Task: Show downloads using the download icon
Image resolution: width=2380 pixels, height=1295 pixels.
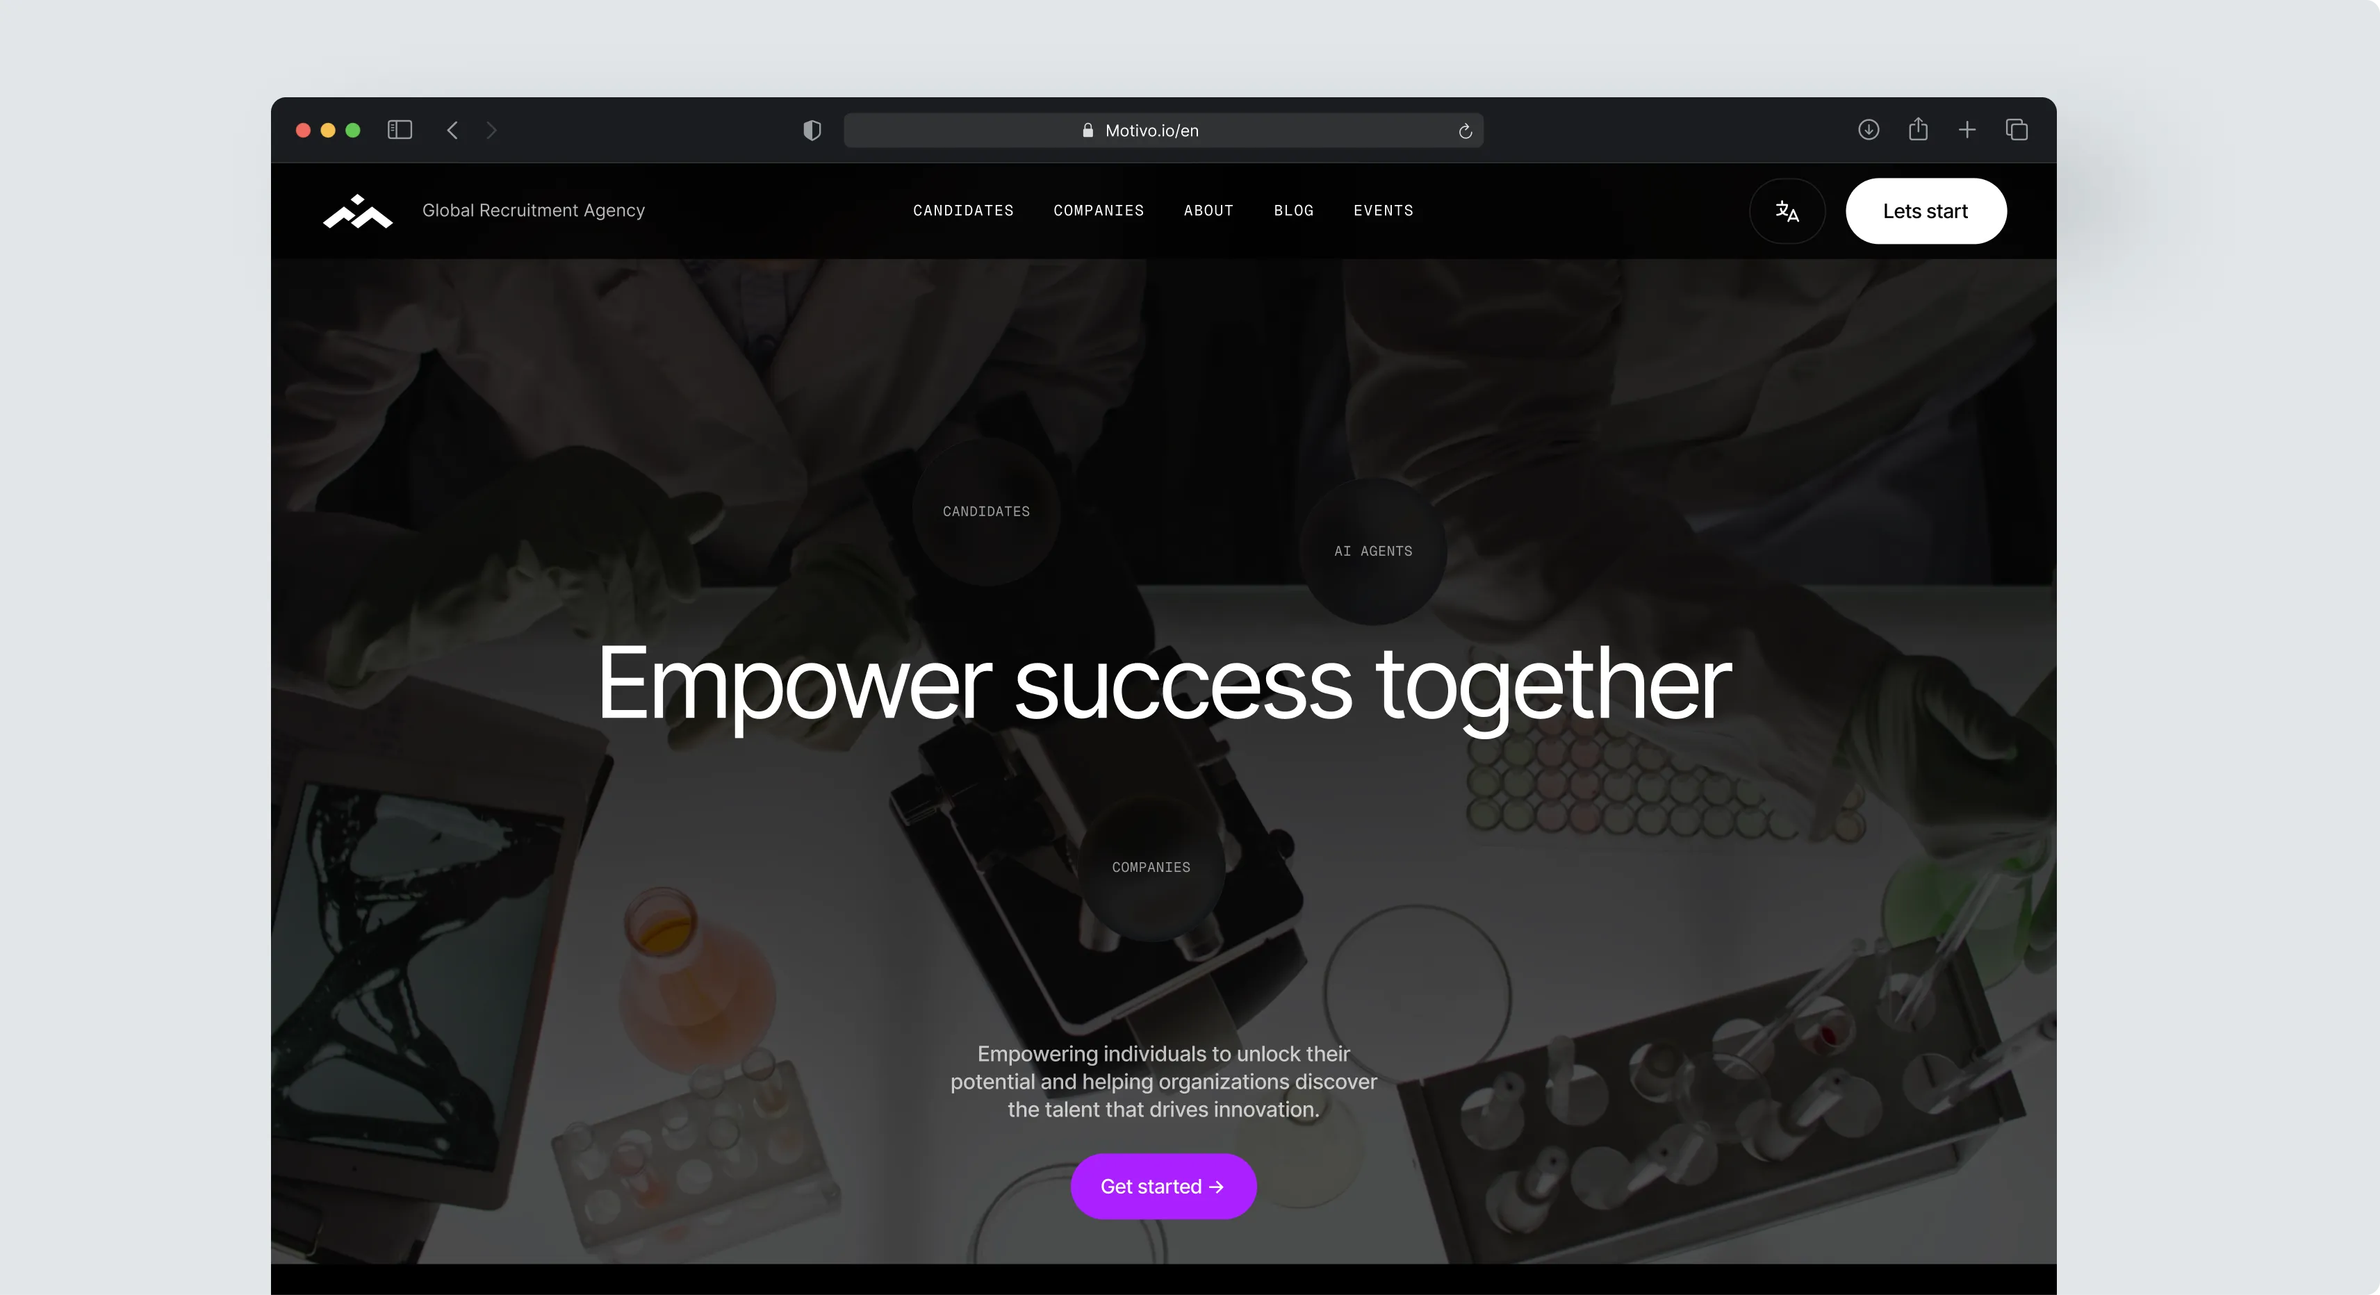Action: tap(1868, 129)
